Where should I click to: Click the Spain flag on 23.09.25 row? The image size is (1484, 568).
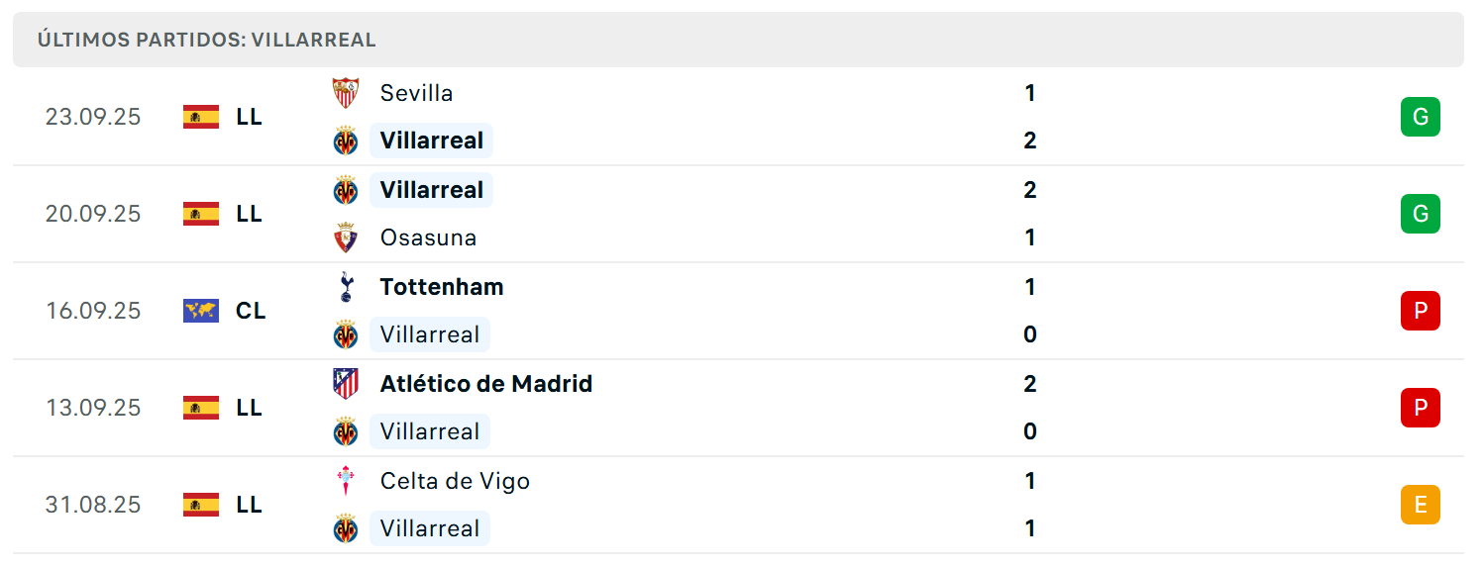tap(201, 117)
